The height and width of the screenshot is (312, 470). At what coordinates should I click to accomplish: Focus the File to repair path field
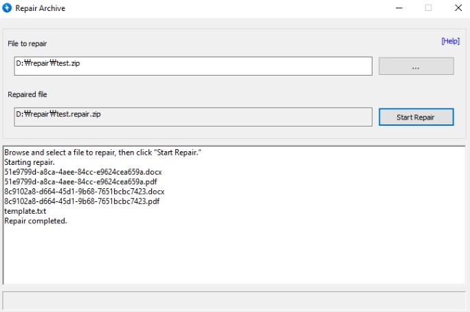pos(193,66)
